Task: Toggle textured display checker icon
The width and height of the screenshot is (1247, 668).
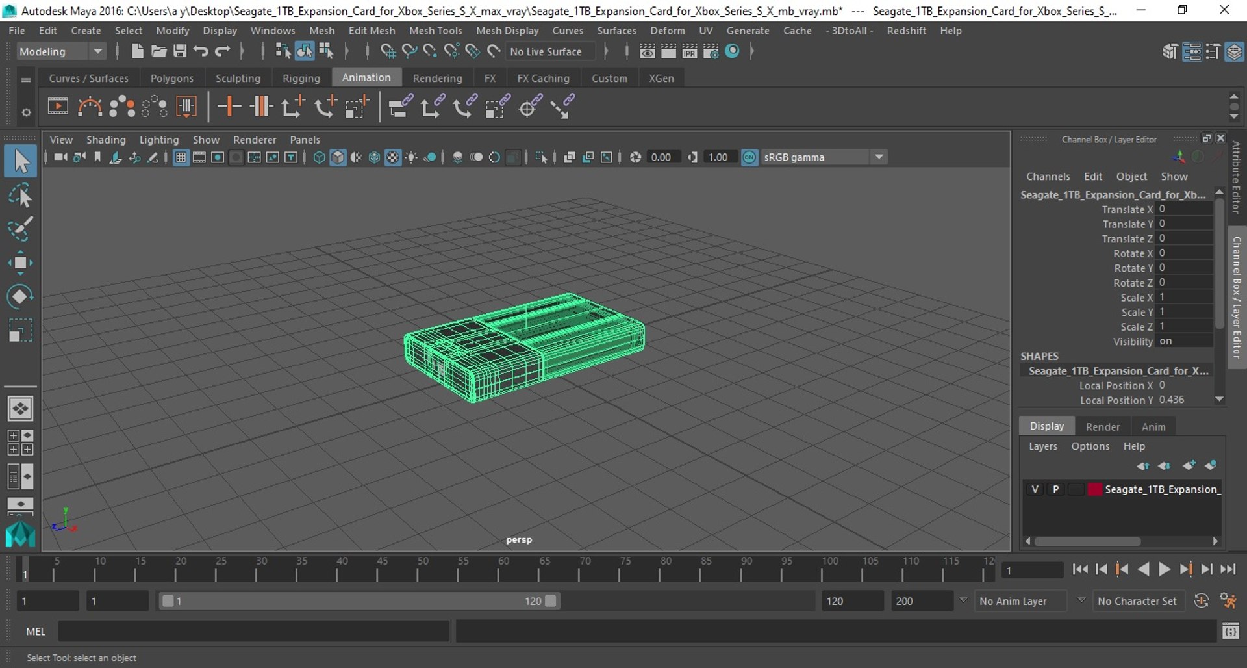Action: pyautogui.click(x=393, y=157)
